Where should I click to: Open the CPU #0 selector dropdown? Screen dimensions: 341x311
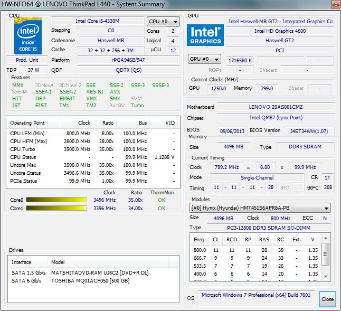point(163,22)
